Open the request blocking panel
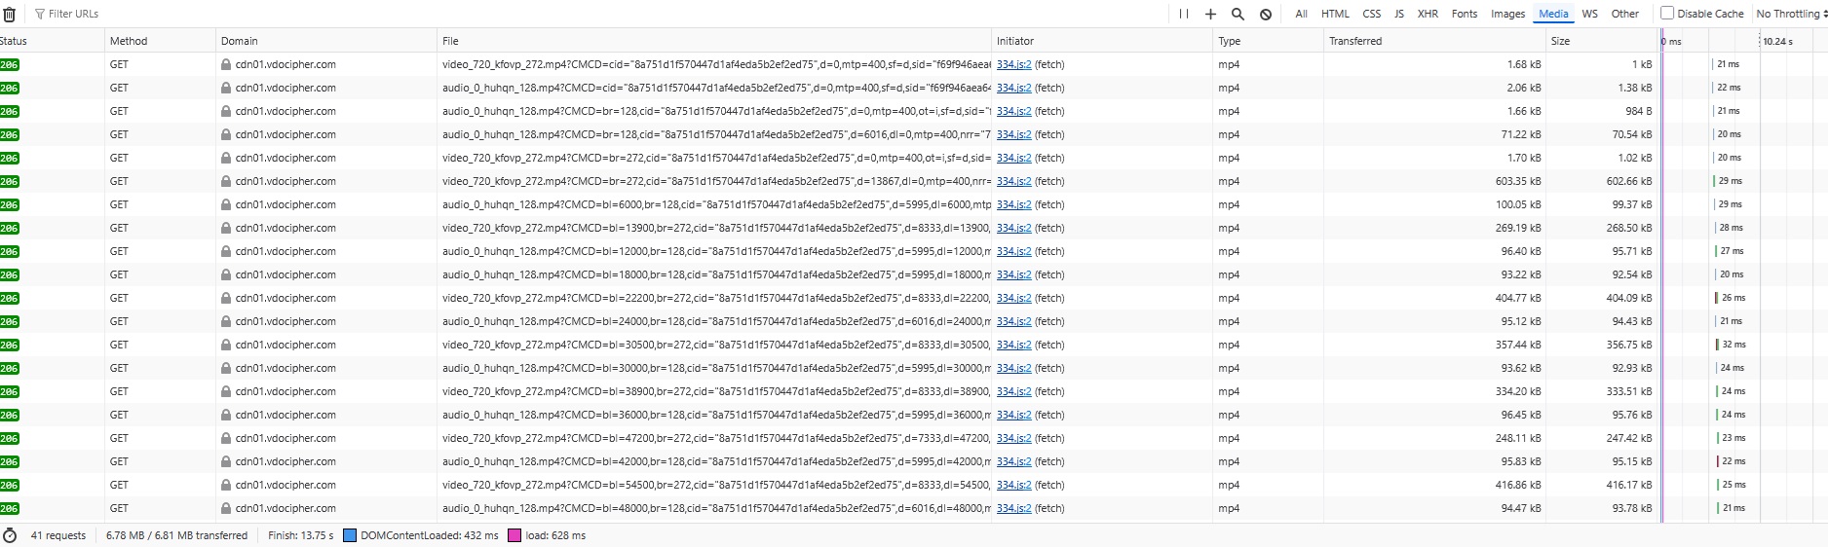This screenshot has width=1828, height=547. [x=1265, y=14]
